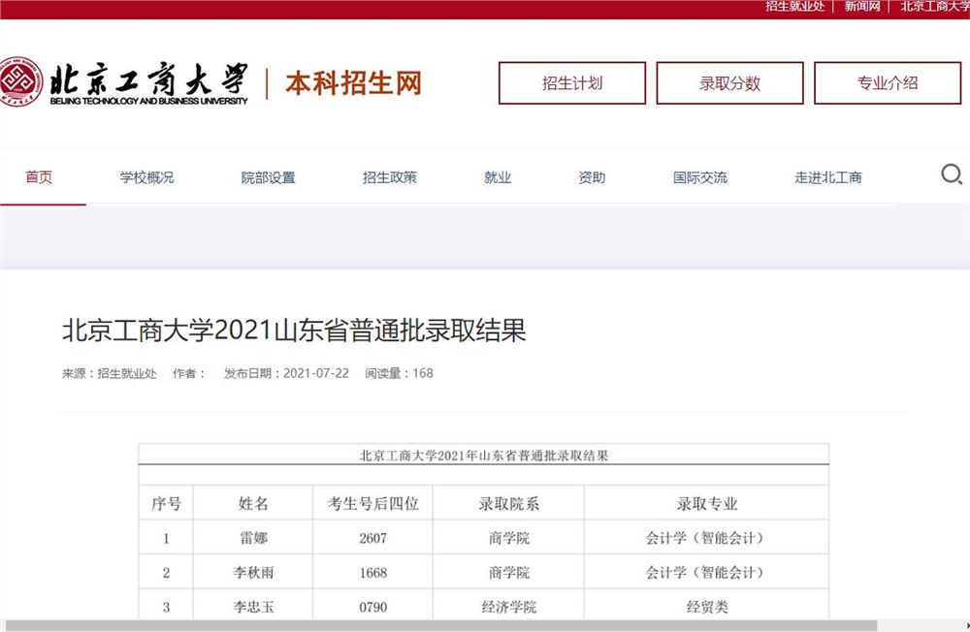Open the 专业介绍 button
The width and height of the screenshot is (970, 632).
click(888, 82)
